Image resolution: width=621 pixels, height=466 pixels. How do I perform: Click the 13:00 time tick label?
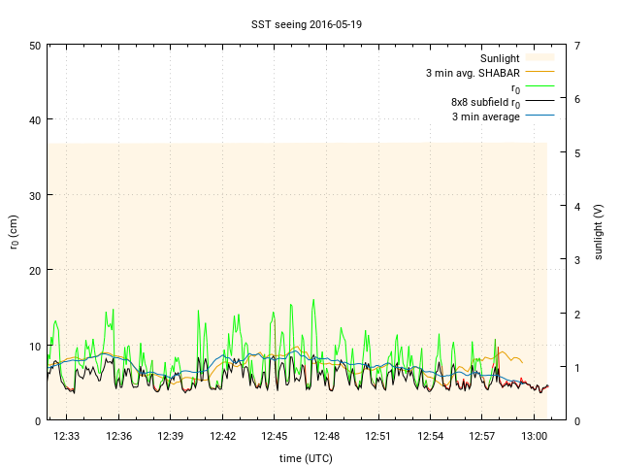pos(535,437)
